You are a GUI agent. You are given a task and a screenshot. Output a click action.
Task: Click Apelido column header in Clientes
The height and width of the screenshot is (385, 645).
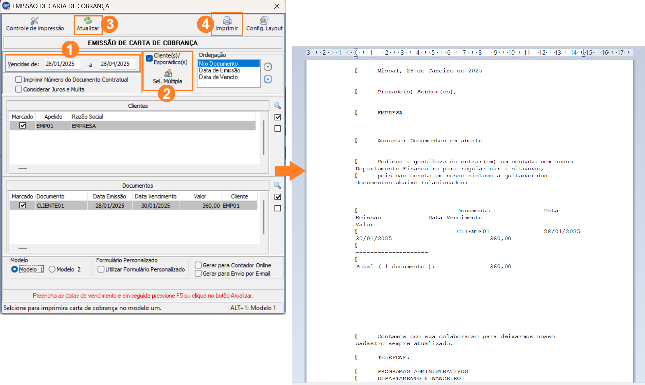(53, 117)
